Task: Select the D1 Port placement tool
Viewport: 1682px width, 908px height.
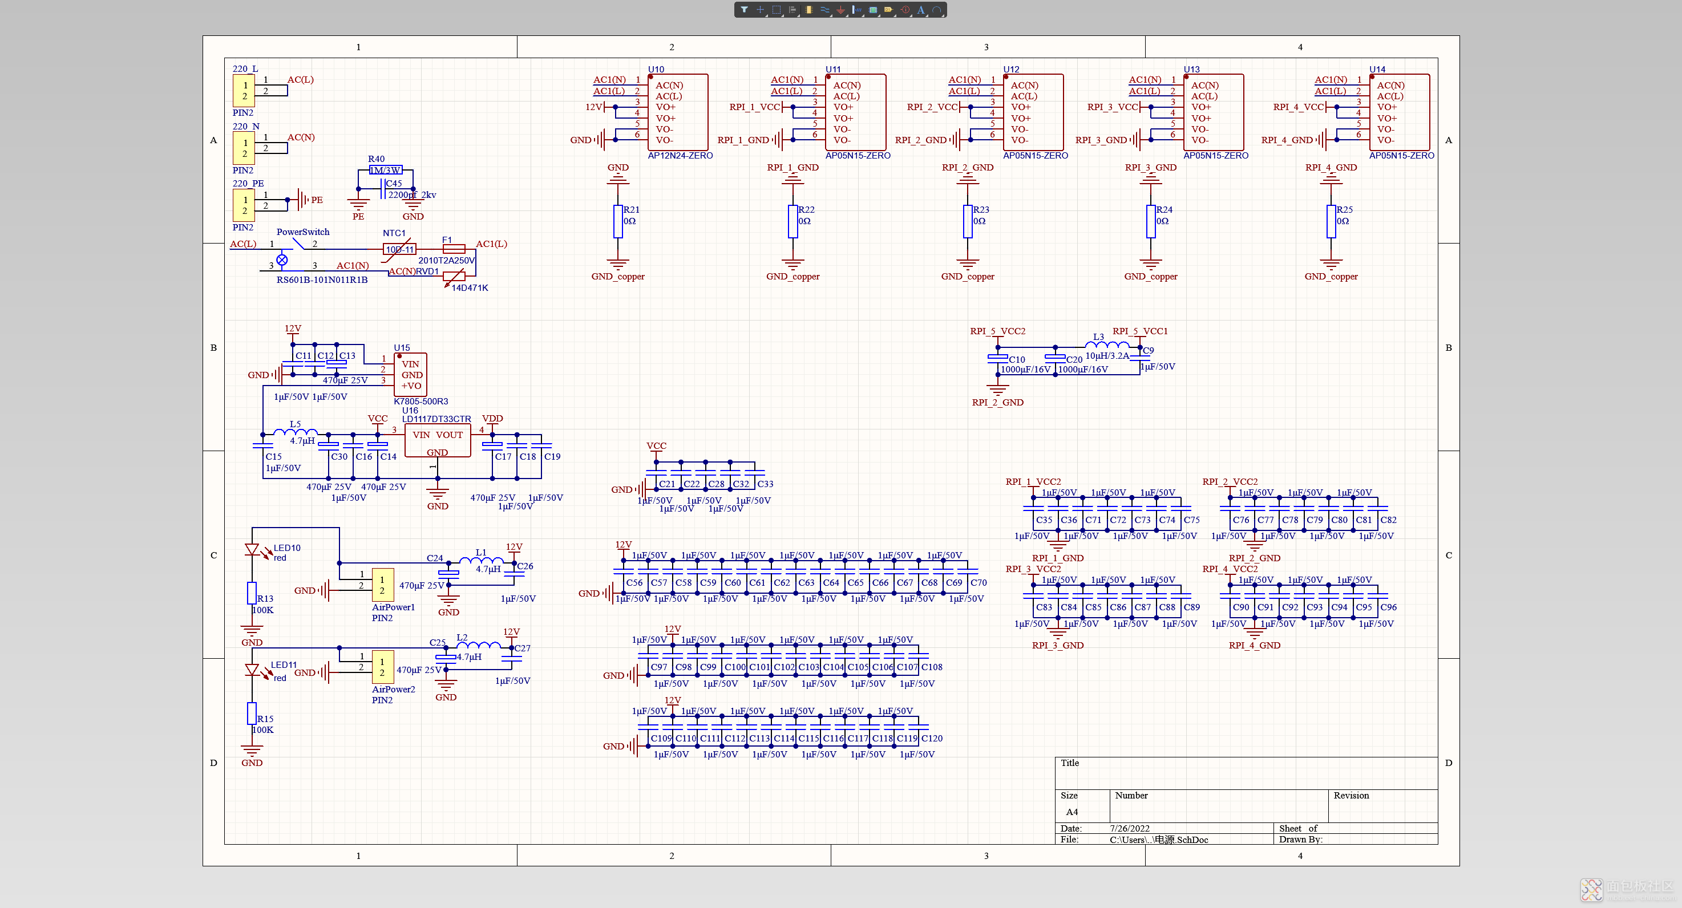Action: click(x=889, y=10)
